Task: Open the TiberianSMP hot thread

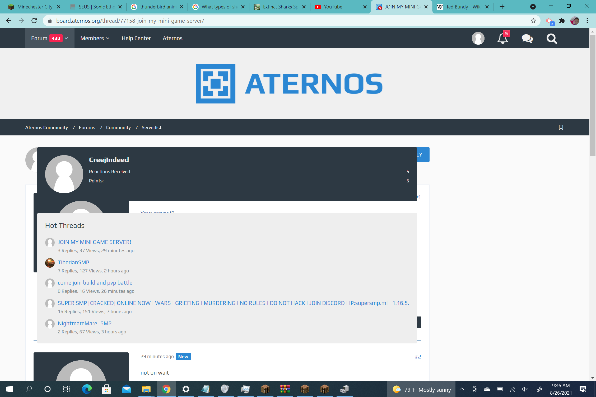Action: click(73, 262)
